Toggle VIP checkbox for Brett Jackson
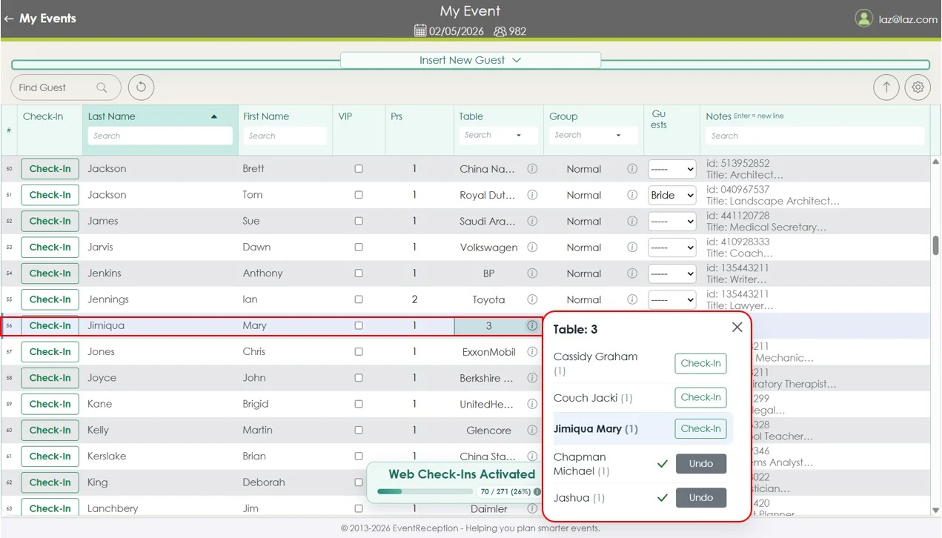Screen dimensions: 942x538 point(359,169)
